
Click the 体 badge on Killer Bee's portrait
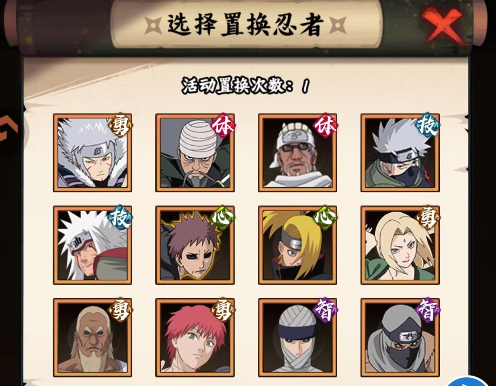pos(325,125)
